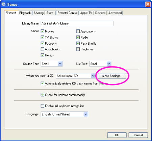Enable the Audiobooks checkbox
The height and width of the screenshot is (141, 152).
pos(43,49)
